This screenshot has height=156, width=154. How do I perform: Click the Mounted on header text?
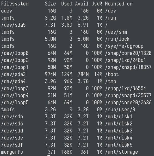coord(119,4)
